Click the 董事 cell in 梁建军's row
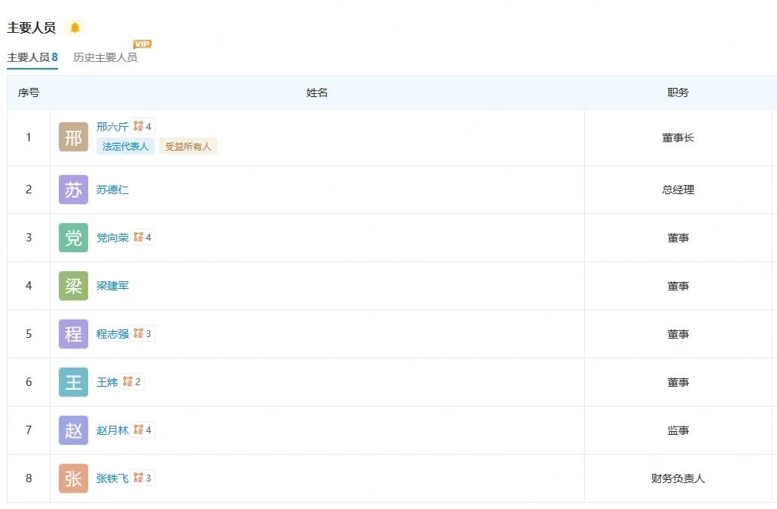This screenshot has height=509, width=777. [x=678, y=286]
